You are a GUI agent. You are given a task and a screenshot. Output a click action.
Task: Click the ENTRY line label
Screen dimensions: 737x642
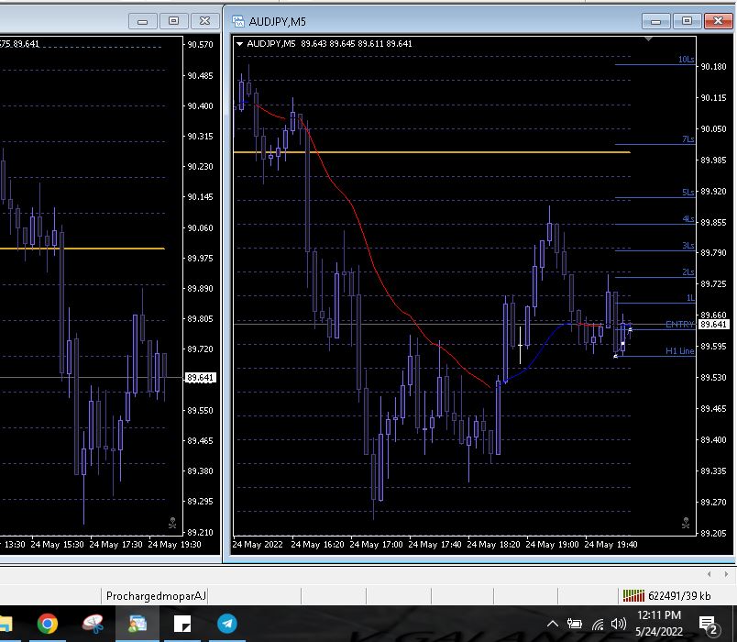coord(679,325)
